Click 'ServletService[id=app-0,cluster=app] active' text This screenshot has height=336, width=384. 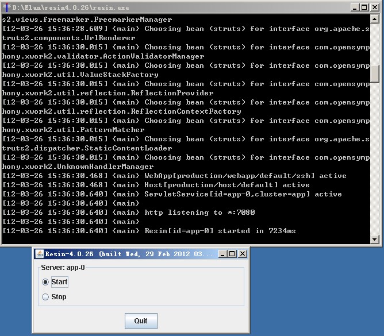243,194
